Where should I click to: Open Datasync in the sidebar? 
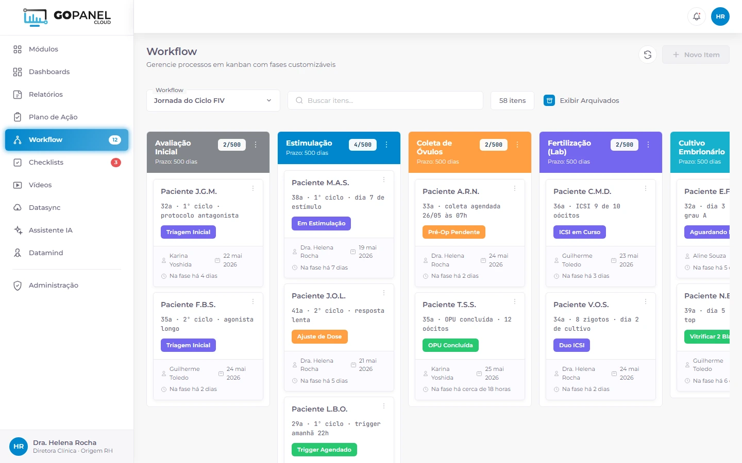[66, 208]
